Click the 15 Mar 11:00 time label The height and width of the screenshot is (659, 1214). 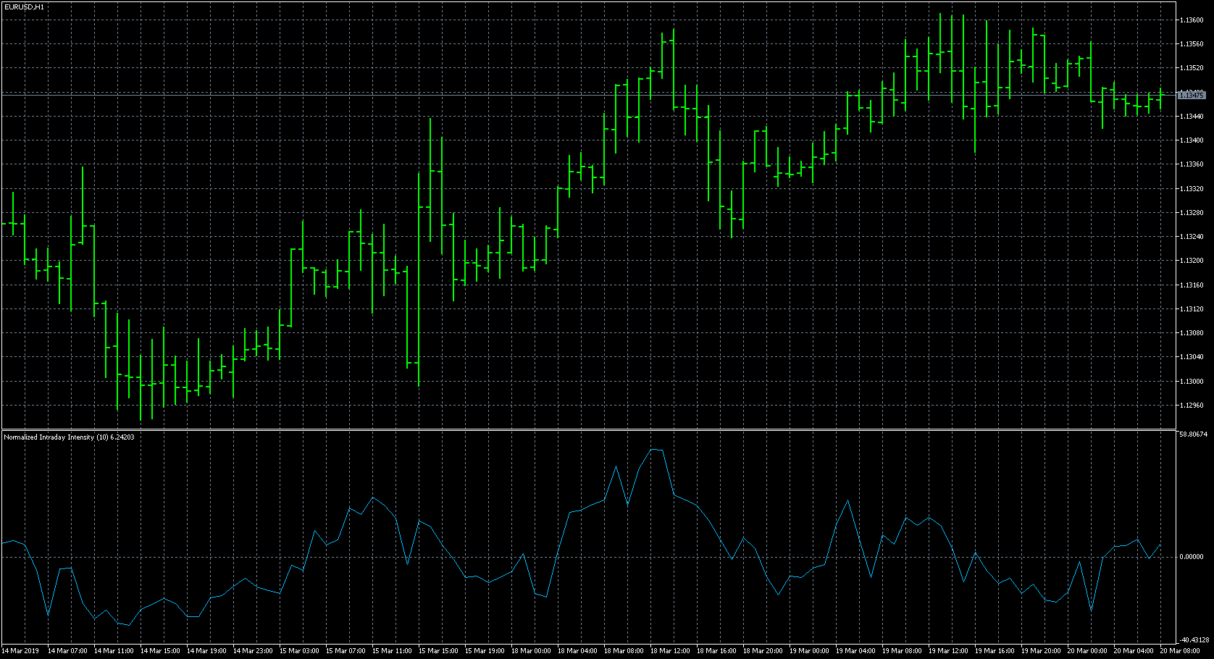pos(392,651)
